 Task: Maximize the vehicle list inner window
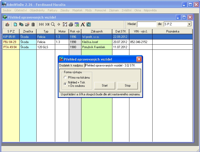coord(184,17)
